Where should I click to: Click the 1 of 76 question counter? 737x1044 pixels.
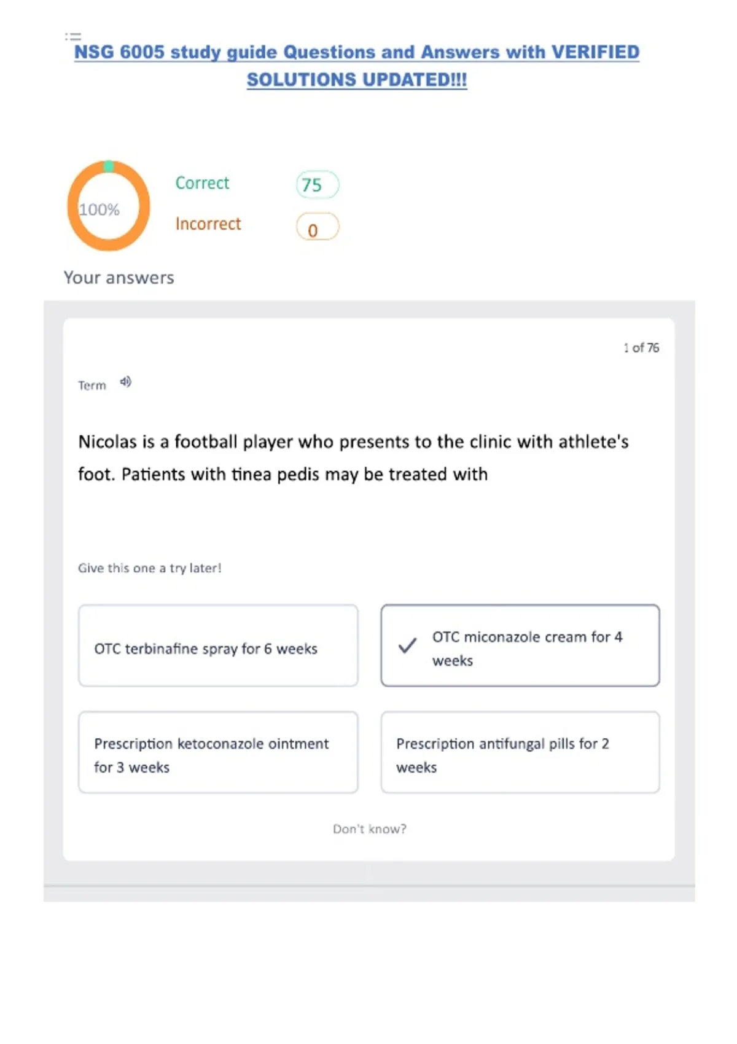(641, 348)
